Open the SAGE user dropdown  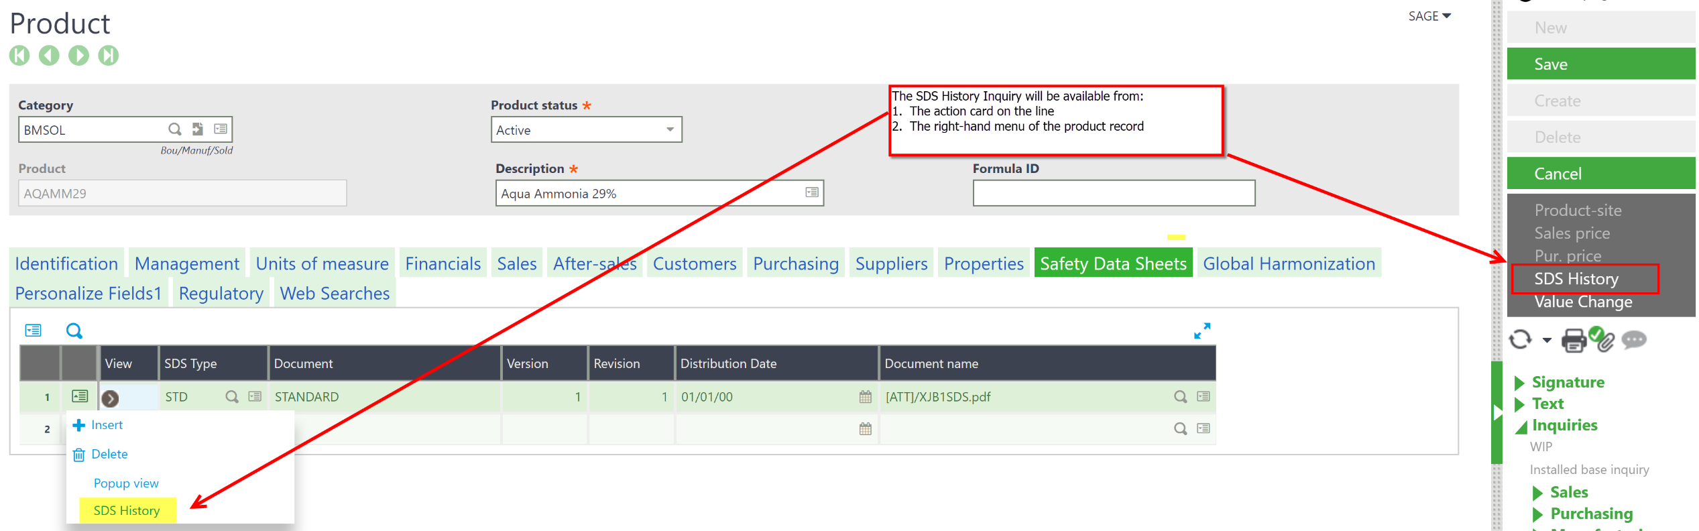(x=1429, y=16)
